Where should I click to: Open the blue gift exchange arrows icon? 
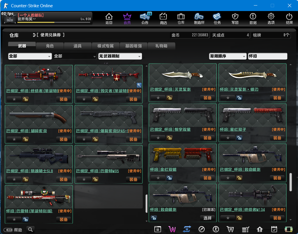pyautogui.click(x=187, y=229)
